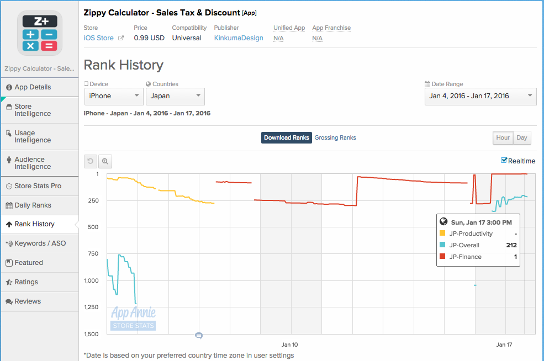Image resolution: width=544 pixels, height=361 pixels.
Task: Open Keywords / ASO page
Action: coord(40,243)
